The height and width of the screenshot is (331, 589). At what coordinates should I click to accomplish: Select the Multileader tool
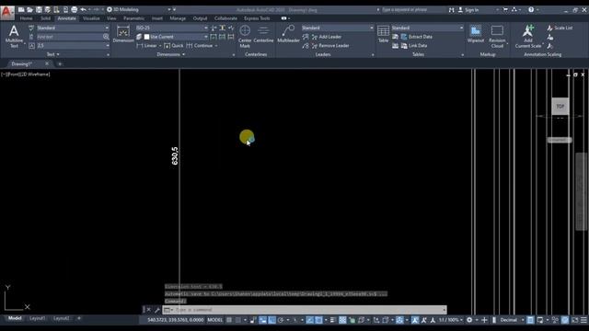coord(288,34)
